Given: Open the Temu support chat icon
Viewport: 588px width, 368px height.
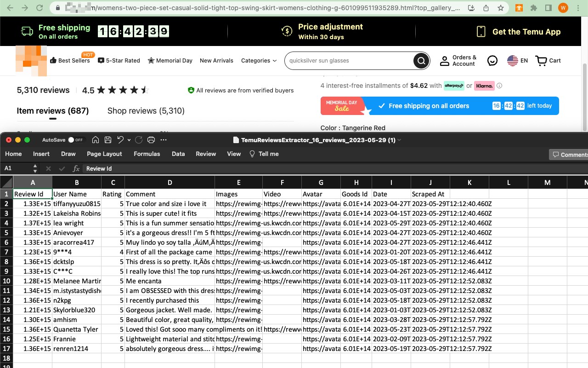Looking at the screenshot, I should point(492,61).
